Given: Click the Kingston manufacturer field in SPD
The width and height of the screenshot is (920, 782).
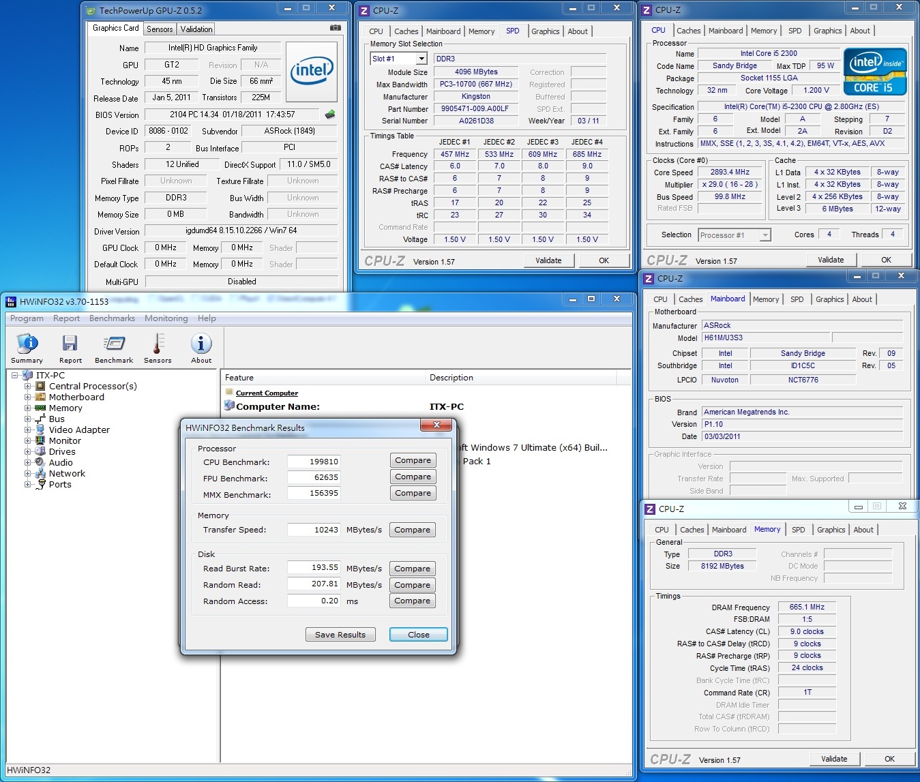Looking at the screenshot, I should click(x=476, y=97).
